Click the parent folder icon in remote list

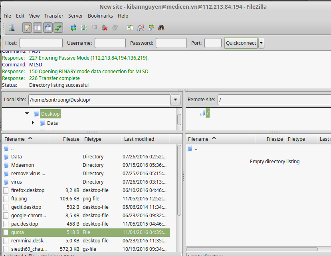pyautogui.click(x=190, y=149)
